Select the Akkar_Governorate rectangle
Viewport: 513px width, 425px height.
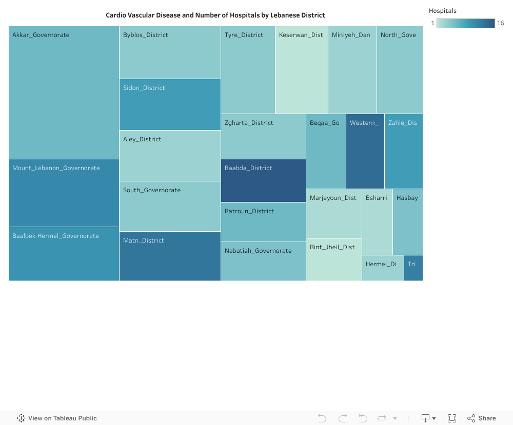pyautogui.click(x=64, y=93)
